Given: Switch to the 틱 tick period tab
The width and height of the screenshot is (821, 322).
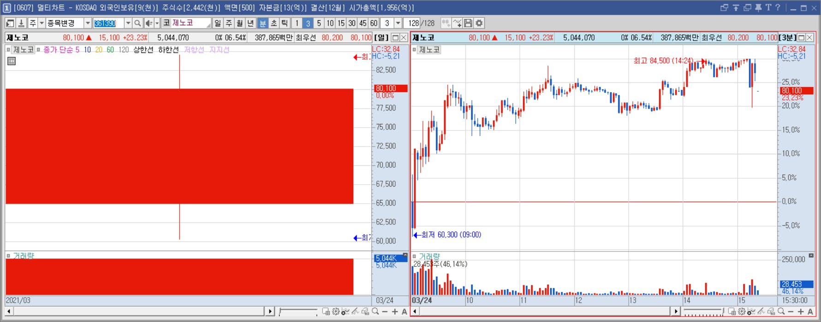Looking at the screenshot, I should point(285,23).
